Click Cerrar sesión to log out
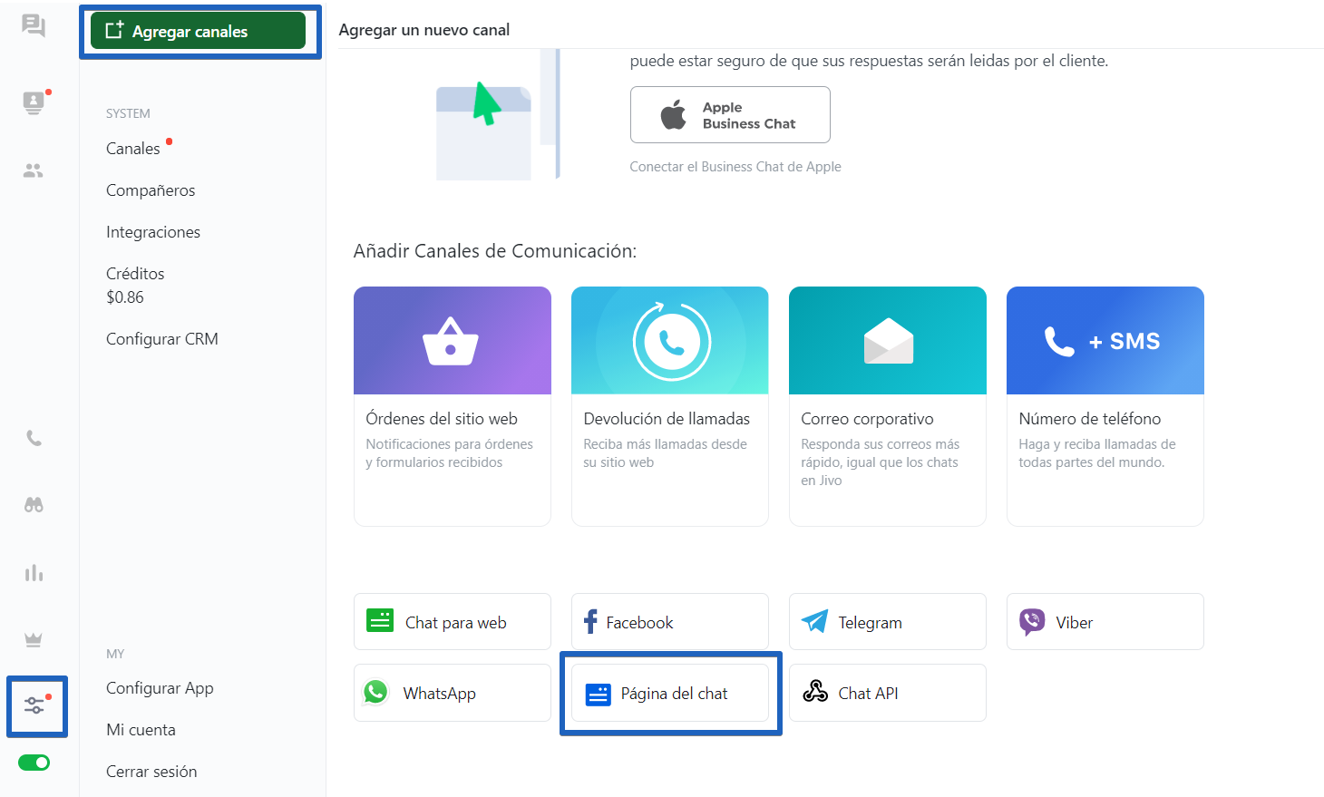1324x797 pixels. tap(151, 772)
